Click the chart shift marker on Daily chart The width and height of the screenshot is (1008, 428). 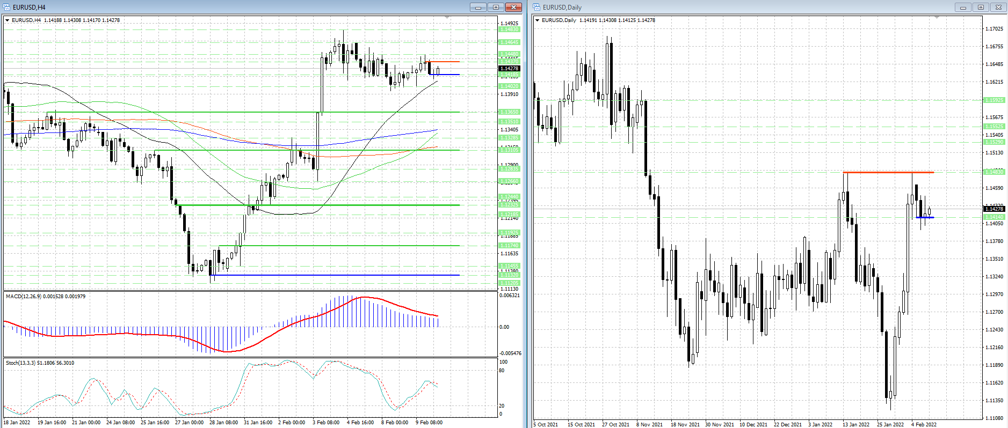pyautogui.click(x=937, y=18)
